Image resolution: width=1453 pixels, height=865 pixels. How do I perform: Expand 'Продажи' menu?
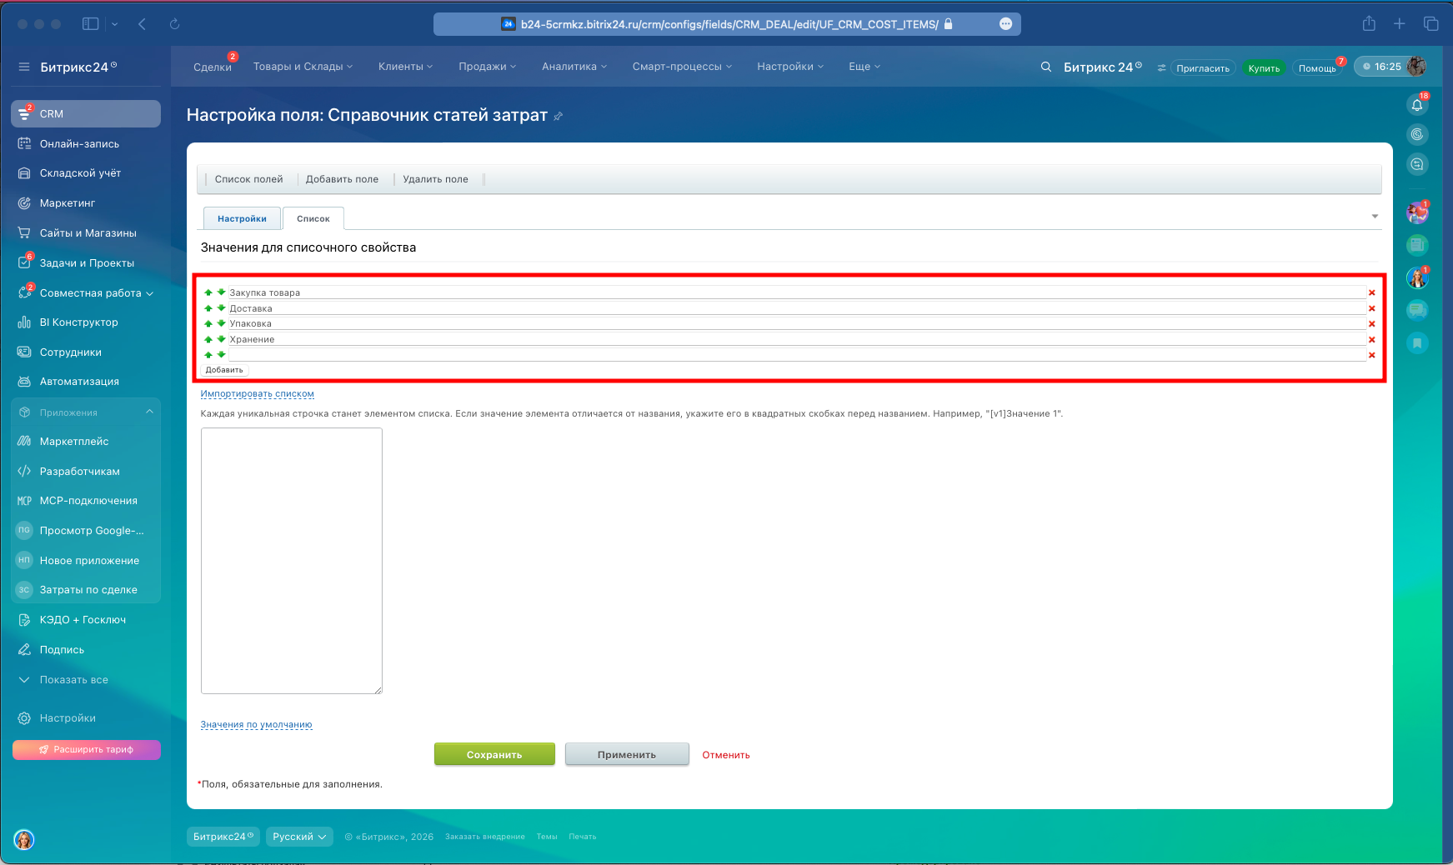pyautogui.click(x=487, y=67)
